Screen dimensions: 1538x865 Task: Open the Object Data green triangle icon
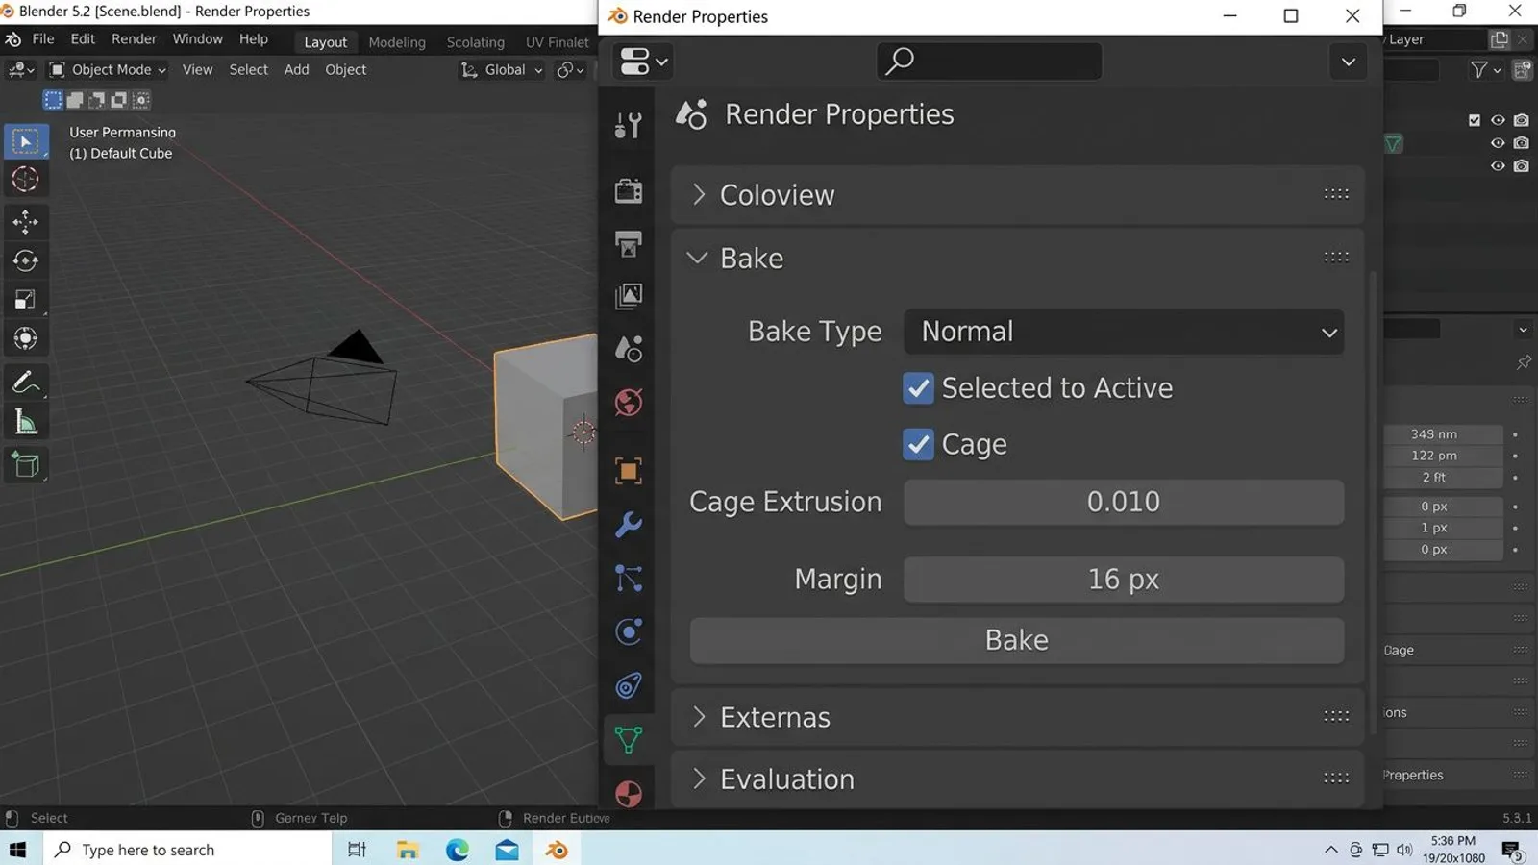(x=629, y=740)
